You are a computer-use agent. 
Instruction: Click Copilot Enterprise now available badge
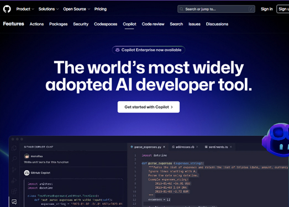pyautogui.click(x=149, y=50)
